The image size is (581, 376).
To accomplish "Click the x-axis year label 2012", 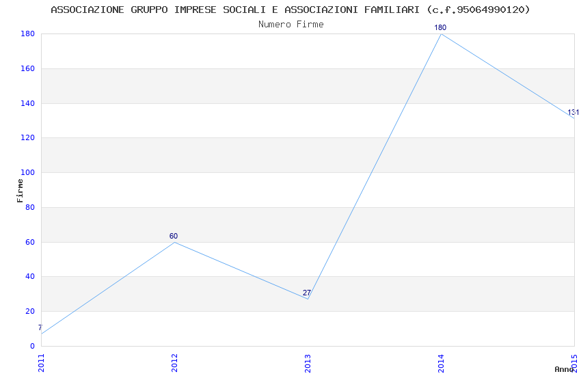I will (174, 363).
